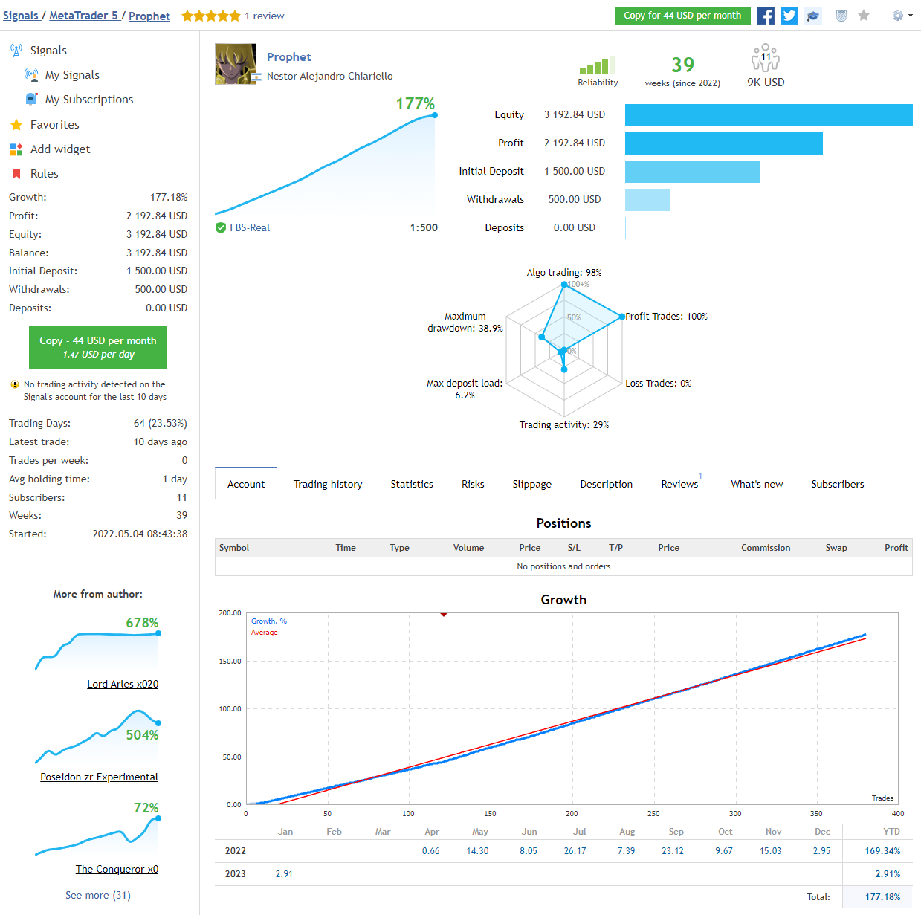Click the shield icon in header
This screenshot has height=915, width=921.
pos(841,16)
